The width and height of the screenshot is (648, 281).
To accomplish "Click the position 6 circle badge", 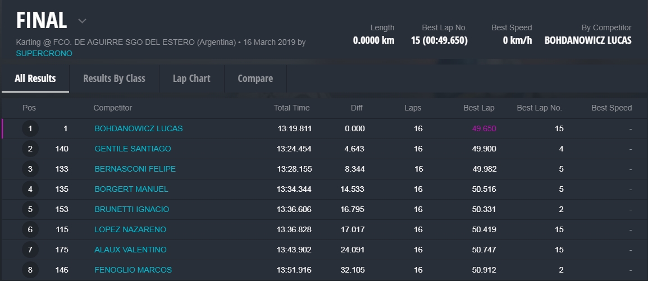I will (x=30, y=230).
